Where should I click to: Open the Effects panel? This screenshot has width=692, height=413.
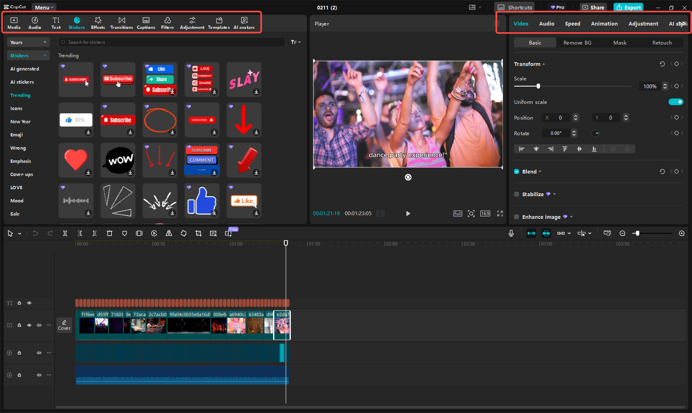[98, 23]
